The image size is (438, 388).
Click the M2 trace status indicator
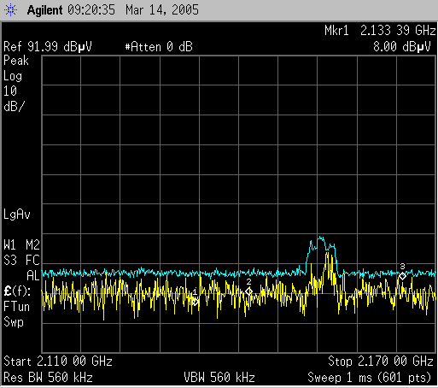pos(32,244)
